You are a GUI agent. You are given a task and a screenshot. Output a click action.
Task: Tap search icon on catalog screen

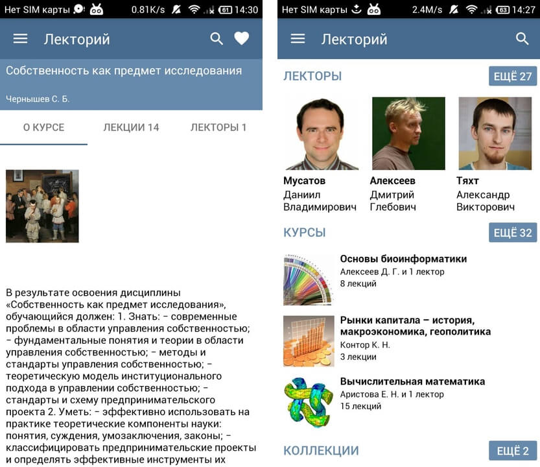pos(522,39)
